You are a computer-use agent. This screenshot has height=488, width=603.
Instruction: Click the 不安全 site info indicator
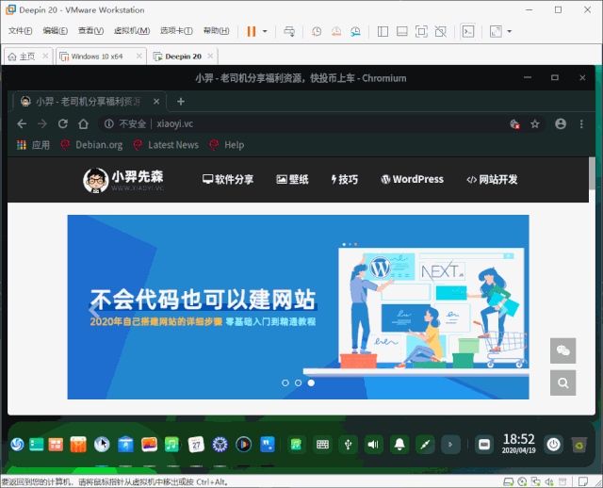coord(125,123)
